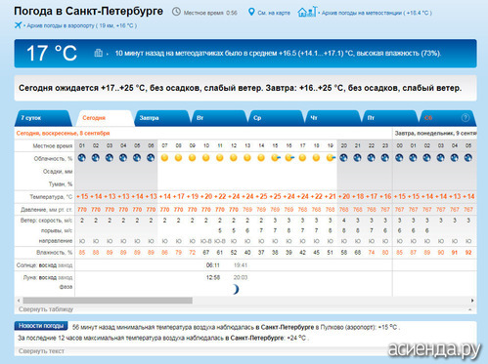The image size is (488, 364).
Task: Collapse news via 'Свернуть текст'
Action: pyautogui.click(x=41, y=351)
